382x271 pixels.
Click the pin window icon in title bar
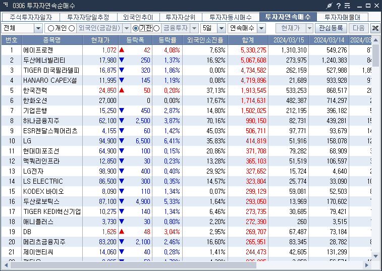point(330,6)
